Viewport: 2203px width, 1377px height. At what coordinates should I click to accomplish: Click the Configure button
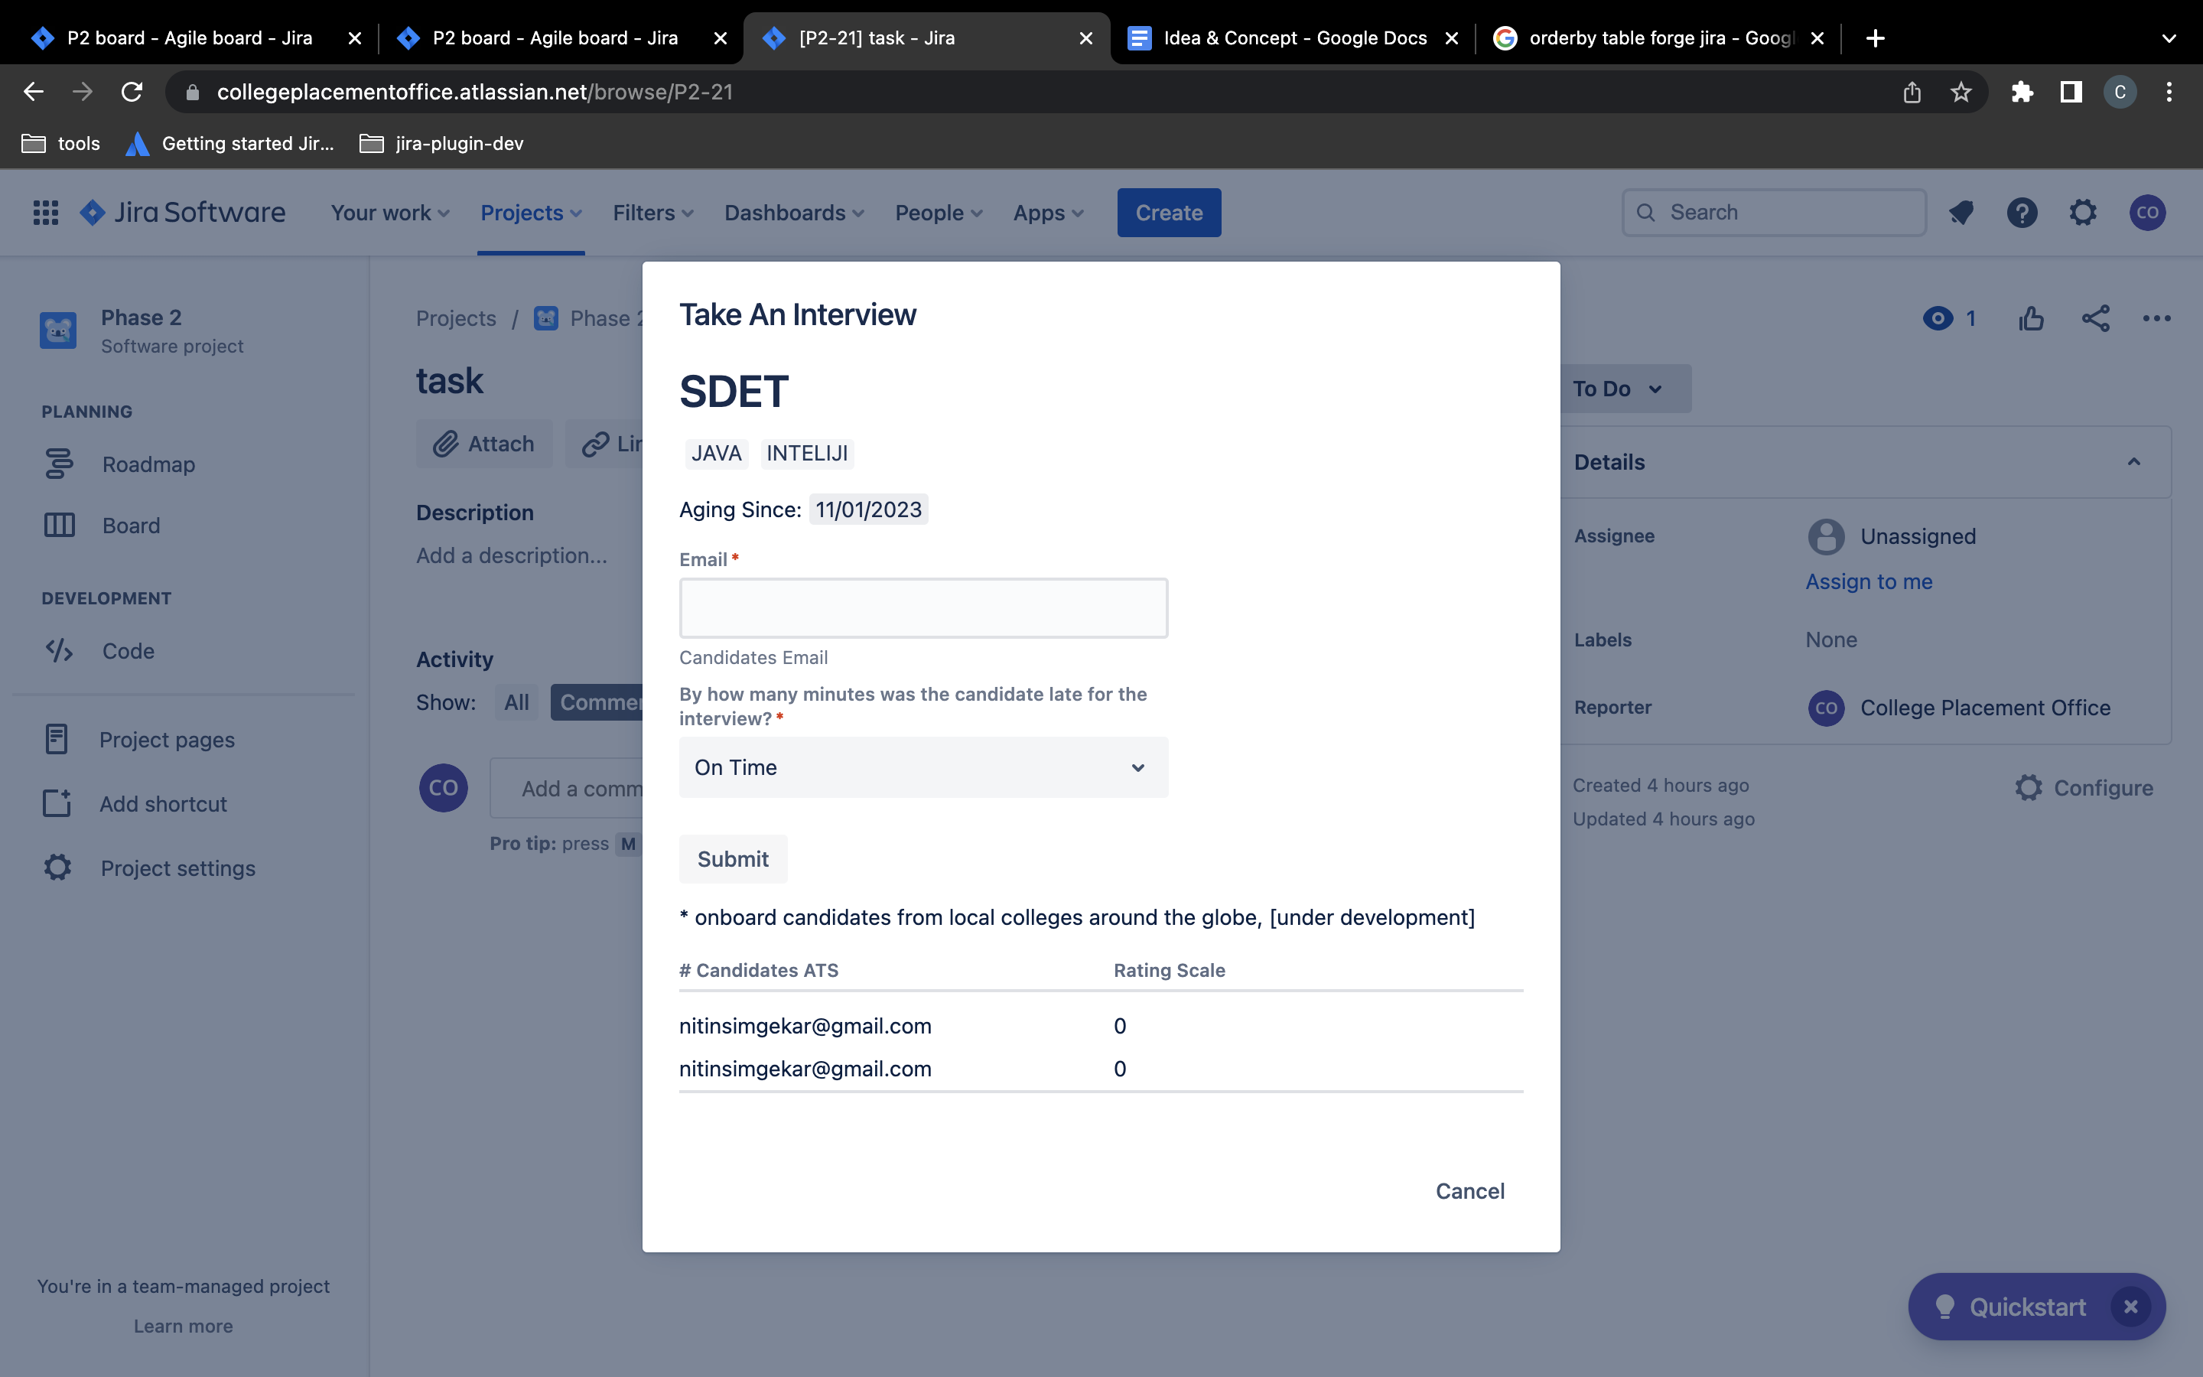coord(2084,788)
